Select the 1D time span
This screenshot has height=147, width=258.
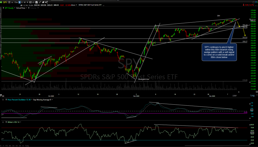(x=23, y=146)
